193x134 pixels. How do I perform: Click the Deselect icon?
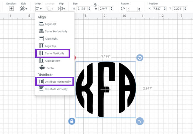click(x=11, y=9)
